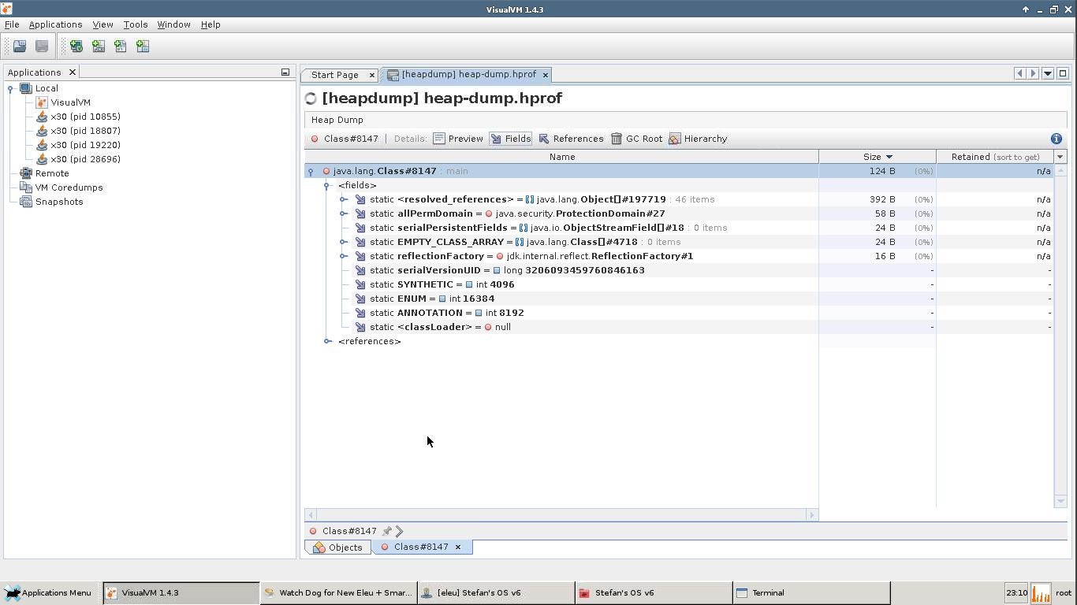Minimize the Applications panel via its icon
This screenshot has height=605, width=1077.
pos(285,72)
